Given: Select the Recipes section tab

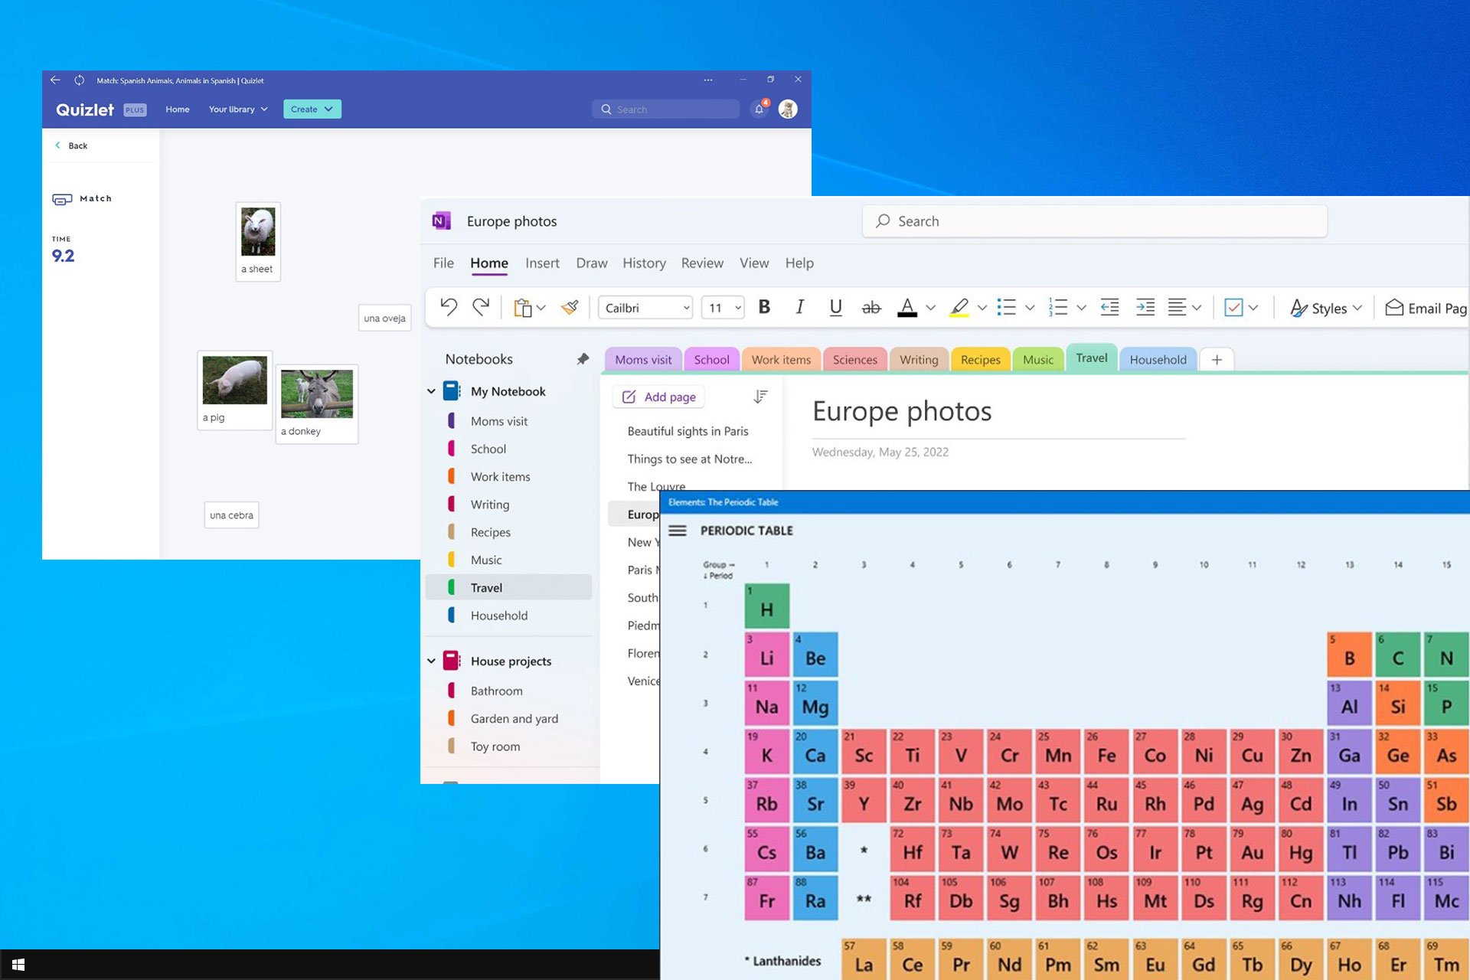Looking at the screenshot, I should (x=980, y=360).
